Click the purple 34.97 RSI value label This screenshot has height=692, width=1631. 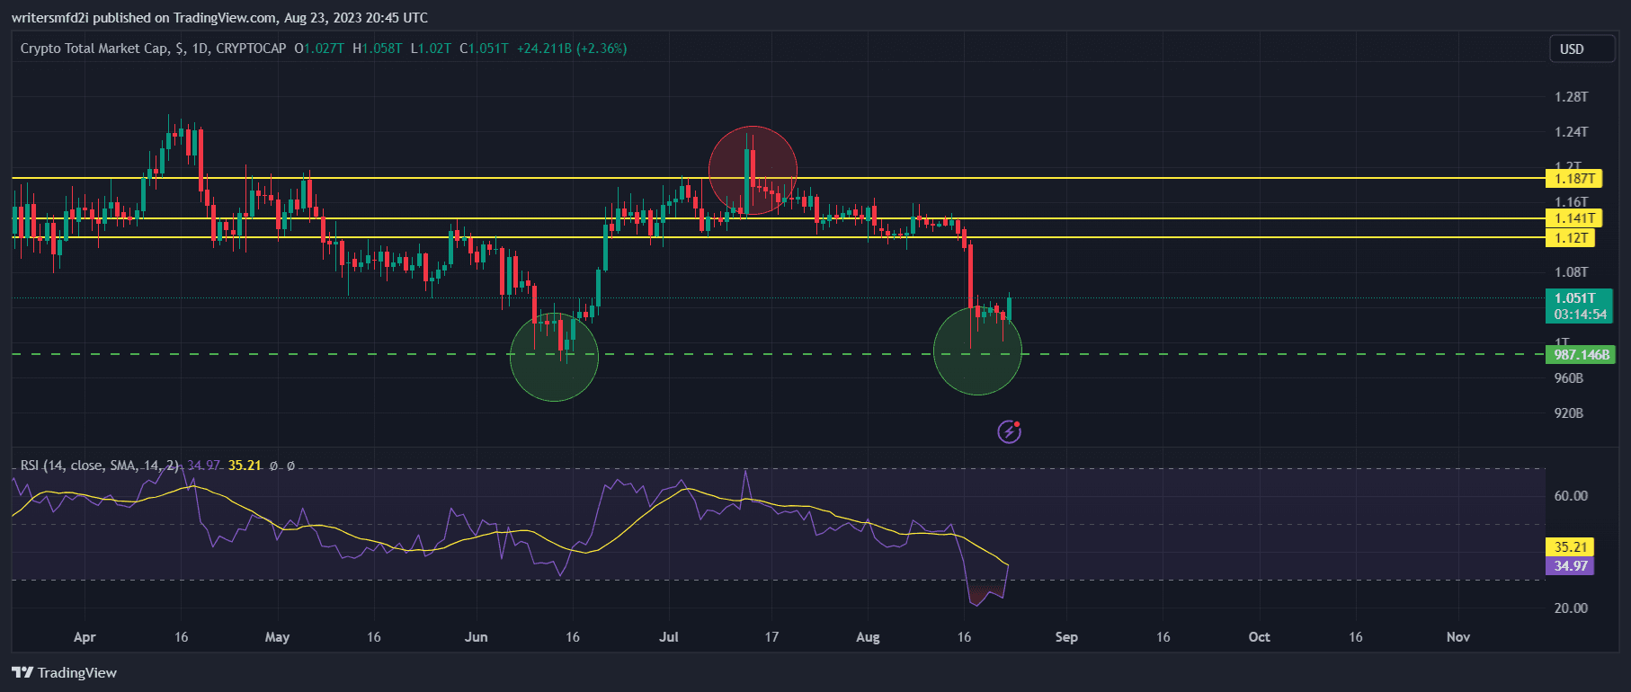[x=1570, y=566]
